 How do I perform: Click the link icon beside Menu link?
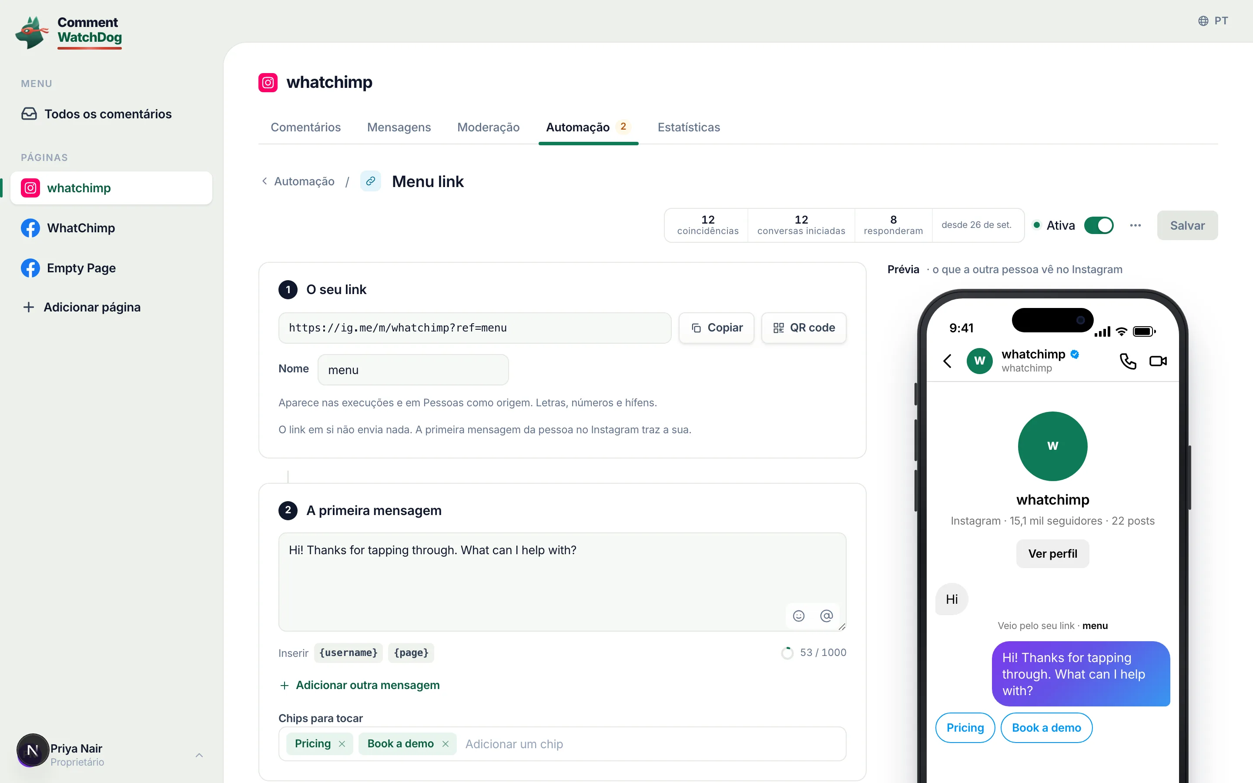click(371, 181)
